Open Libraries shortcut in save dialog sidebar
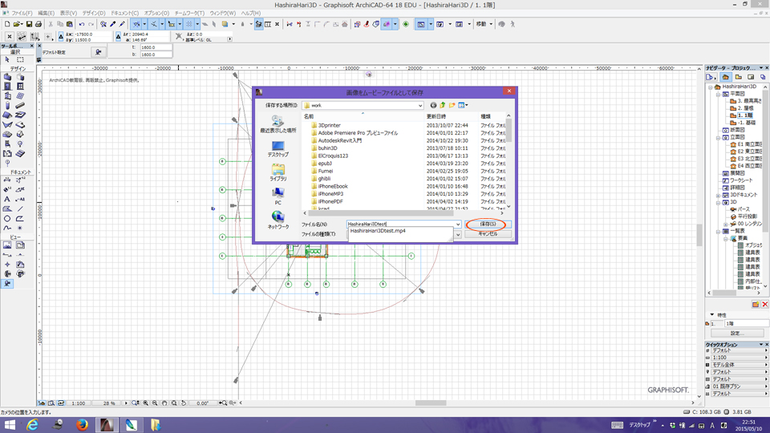Image resolution: width=770 pixels, height=433 pixels. (278, 172)
